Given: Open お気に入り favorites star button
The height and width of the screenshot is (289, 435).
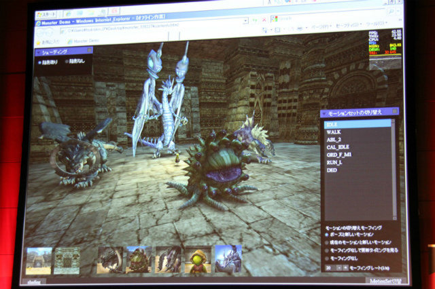Looking at the screenshot, I should 48,42.
